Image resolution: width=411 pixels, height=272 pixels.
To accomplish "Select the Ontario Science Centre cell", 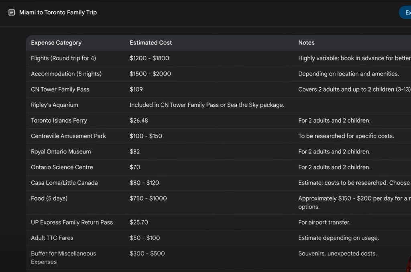I will [x=62, y=167].
